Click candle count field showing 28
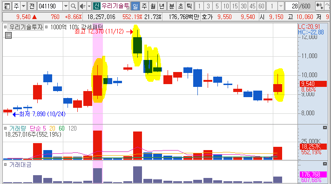 click(292, 6)
